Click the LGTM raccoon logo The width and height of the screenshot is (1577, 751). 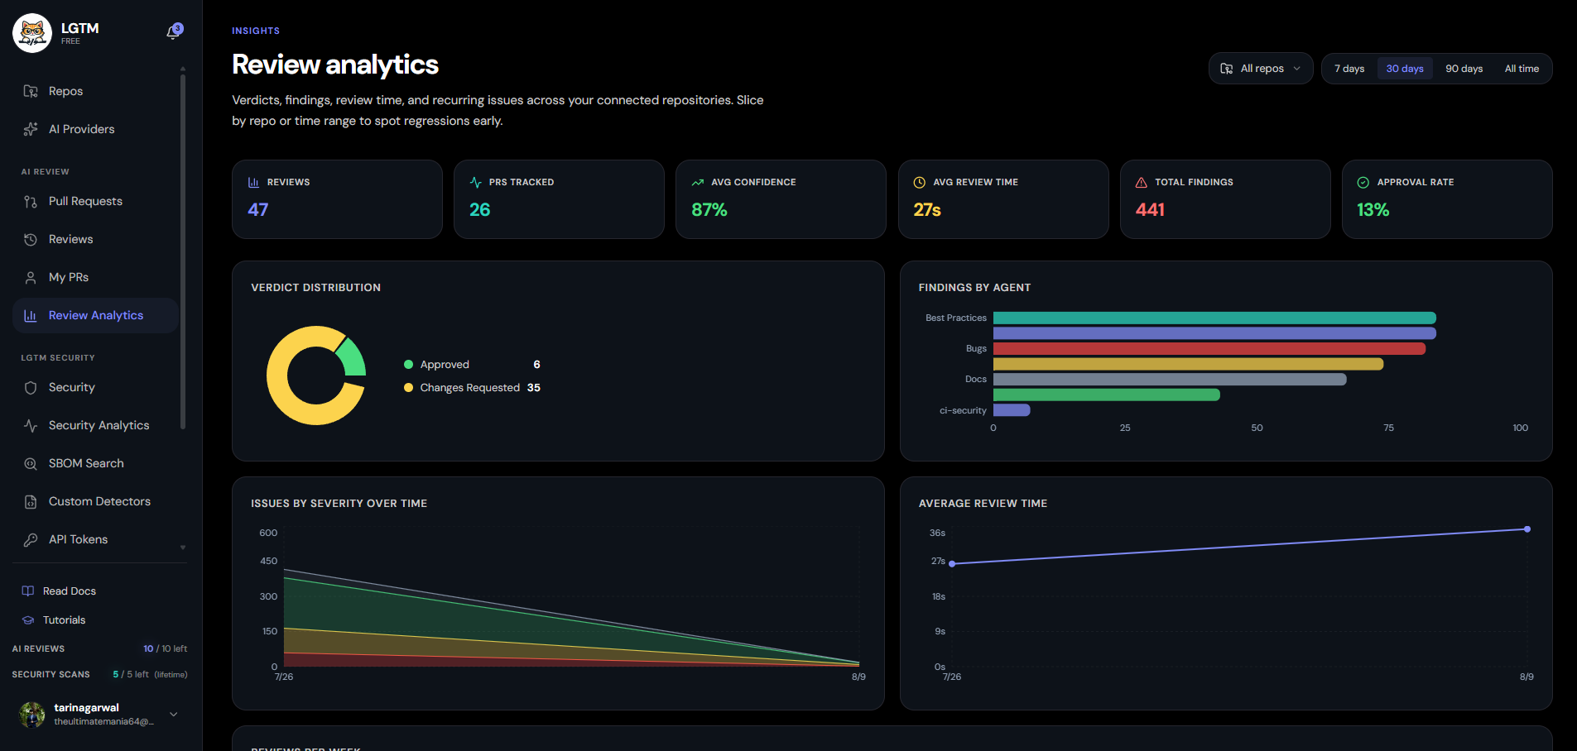click(x=32, y=33)
